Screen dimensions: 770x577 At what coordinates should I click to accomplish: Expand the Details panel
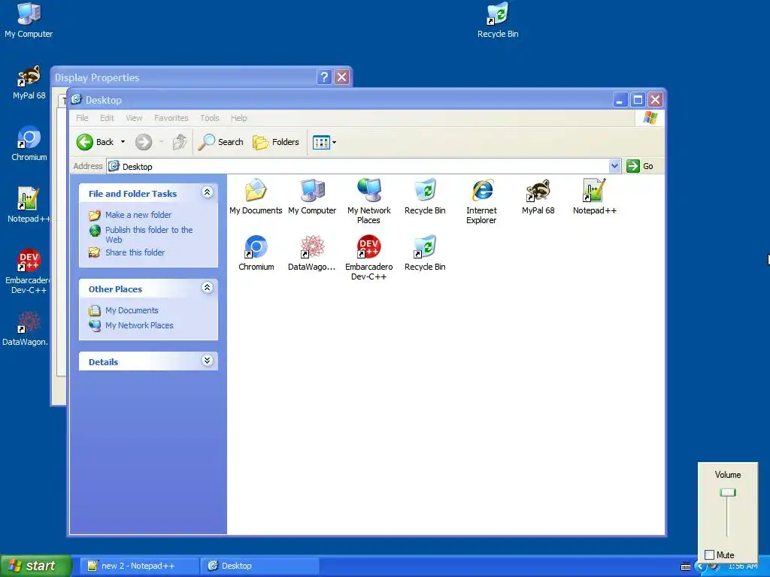click(x=208, y=361)
